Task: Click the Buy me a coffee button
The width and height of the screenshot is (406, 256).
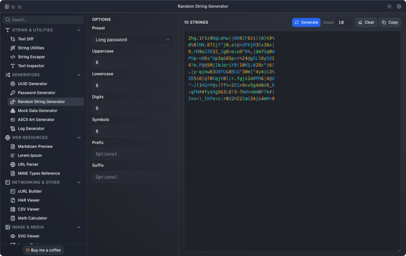Action: click(43, 250)
